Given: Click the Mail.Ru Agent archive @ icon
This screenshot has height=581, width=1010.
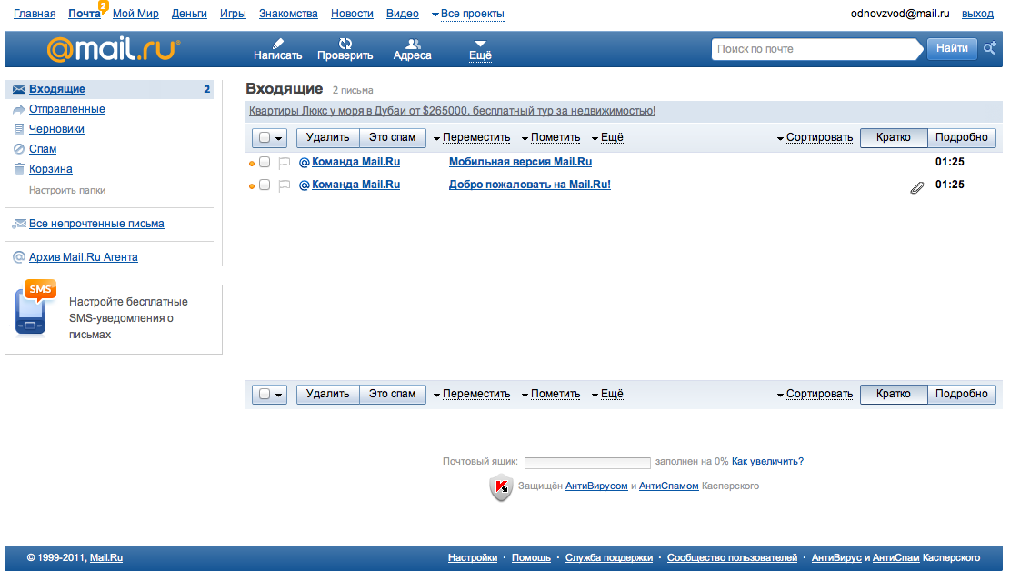Looking at the screenshot, I should 19,257.
